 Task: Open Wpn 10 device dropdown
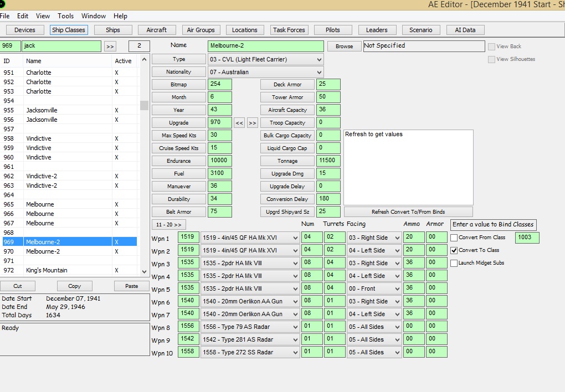250,352
